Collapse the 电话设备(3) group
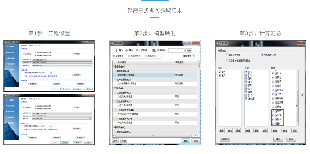The image size is (310, 154). [113, 127]
